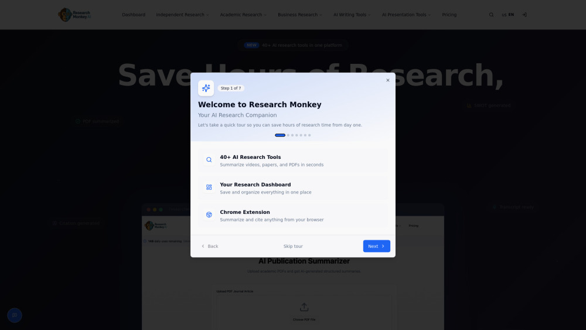Click the Citation generated floating badge

pos(76,223)
